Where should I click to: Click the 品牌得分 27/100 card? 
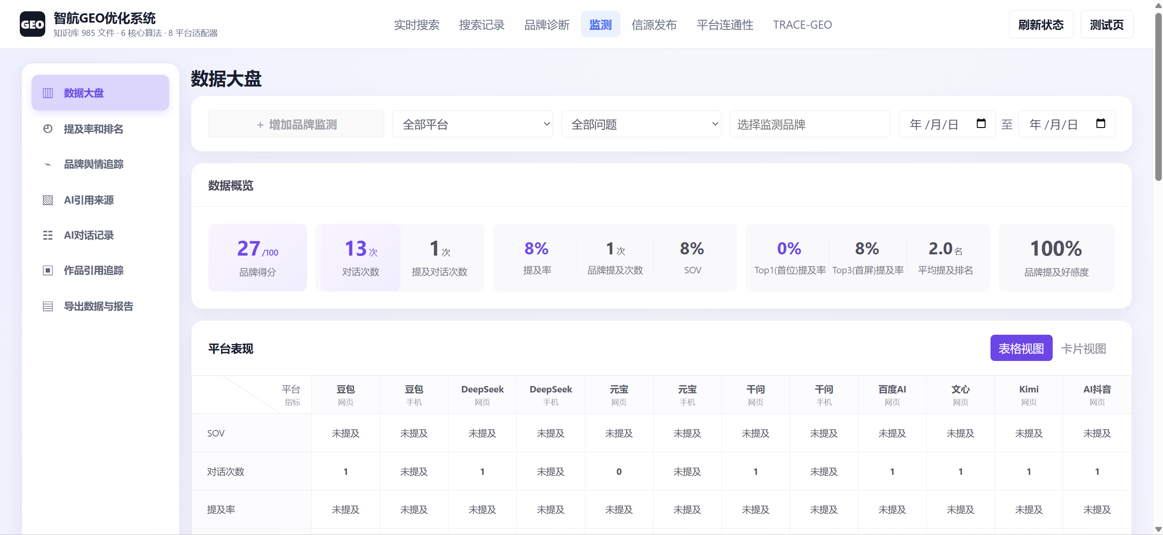coord(257,258)
